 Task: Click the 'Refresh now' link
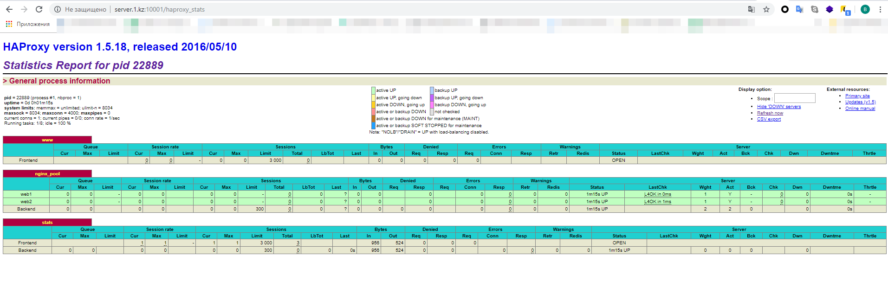pos(770,113)
